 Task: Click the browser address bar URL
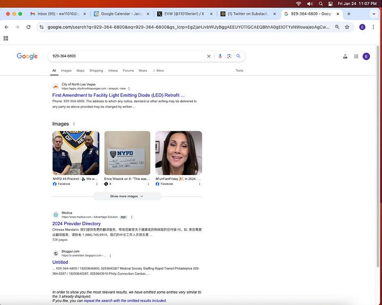click(188, 27)
